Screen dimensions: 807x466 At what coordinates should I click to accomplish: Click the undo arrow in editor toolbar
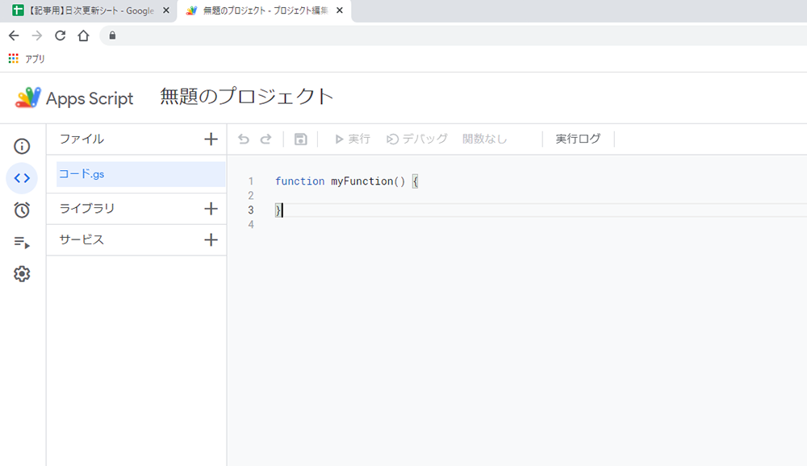click(244, 139)
